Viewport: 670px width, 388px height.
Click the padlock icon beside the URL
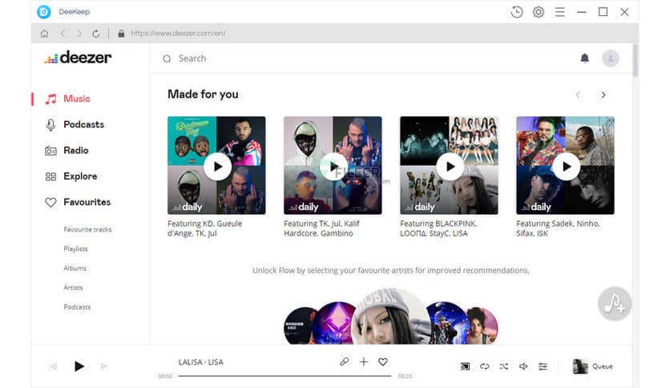[x=121, y=34]
